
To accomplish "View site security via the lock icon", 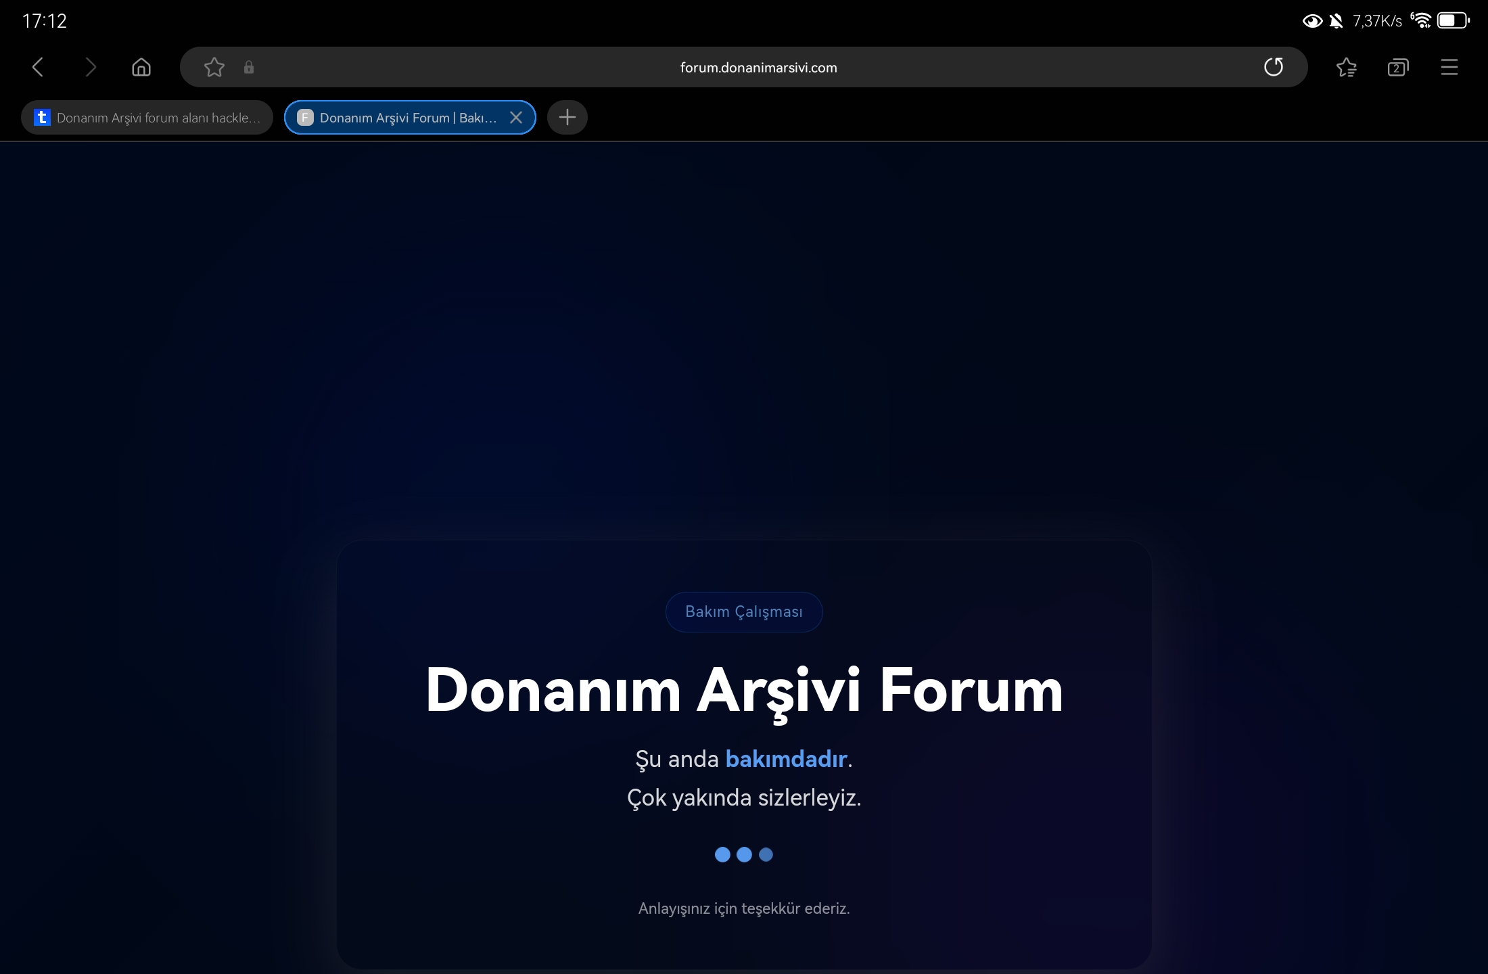I will 249,67.
